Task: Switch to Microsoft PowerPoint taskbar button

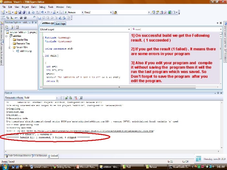Action: pyautogui.click(x=86, y=167)
